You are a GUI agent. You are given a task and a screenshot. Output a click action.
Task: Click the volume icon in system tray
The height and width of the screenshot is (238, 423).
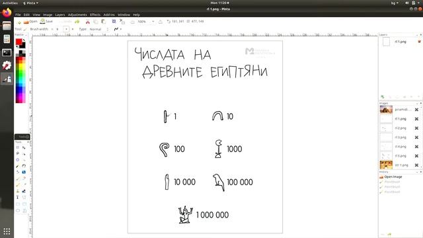(x=407, y=3)
